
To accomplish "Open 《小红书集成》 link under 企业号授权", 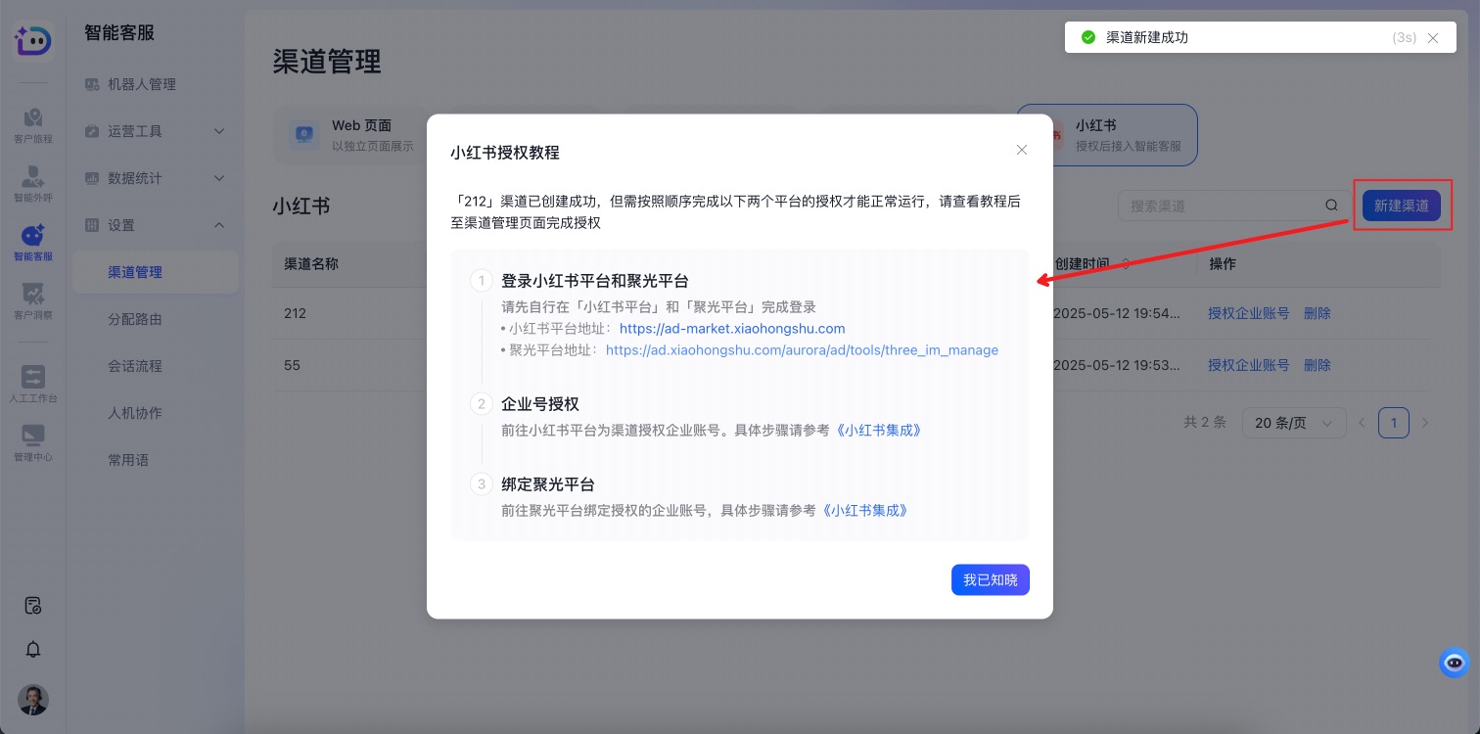I will [878, 430].
